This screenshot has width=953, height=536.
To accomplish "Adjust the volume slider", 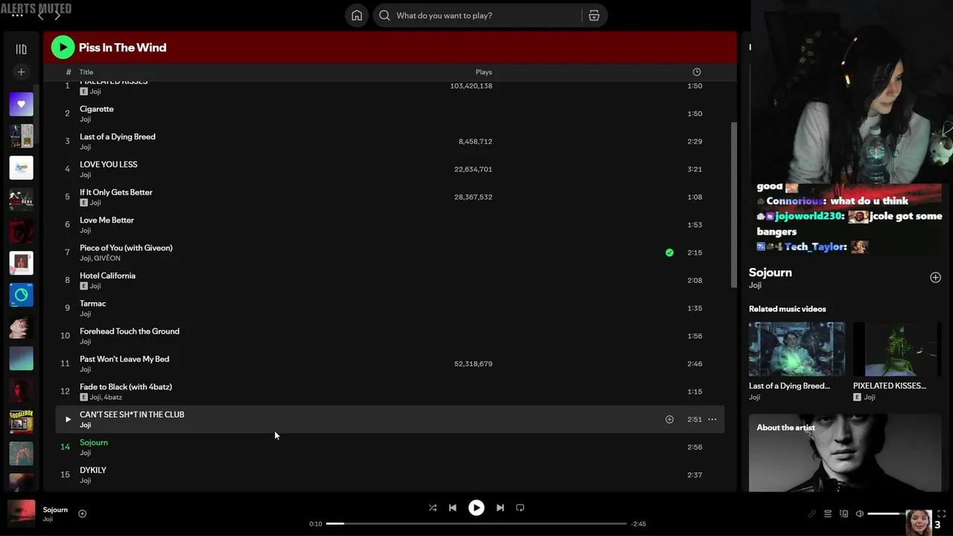I will (886, 514).
